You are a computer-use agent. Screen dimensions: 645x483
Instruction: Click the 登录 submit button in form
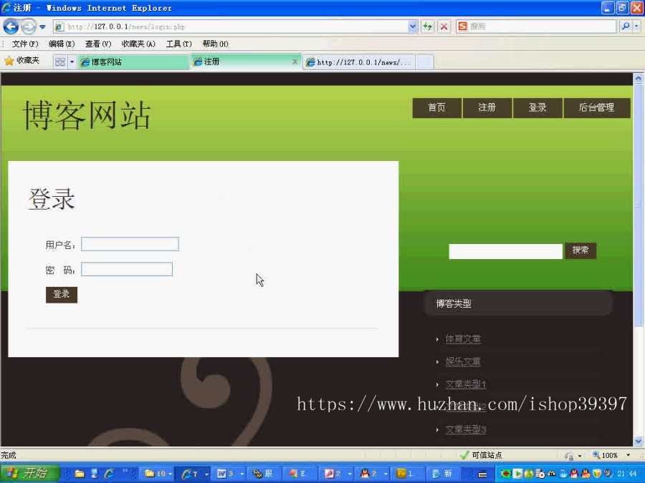62,295
